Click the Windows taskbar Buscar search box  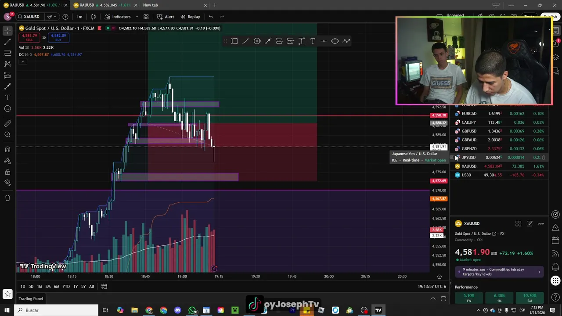[56, 310]
